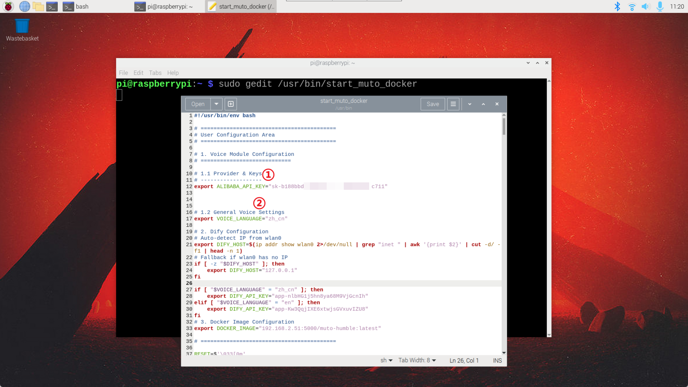Minimize the gedit window
The image size is (688, 387).
point(470,104)
